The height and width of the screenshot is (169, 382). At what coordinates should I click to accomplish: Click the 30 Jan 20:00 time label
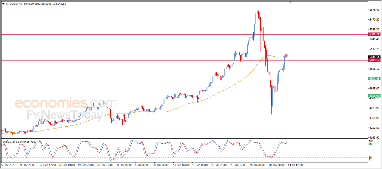277,165
